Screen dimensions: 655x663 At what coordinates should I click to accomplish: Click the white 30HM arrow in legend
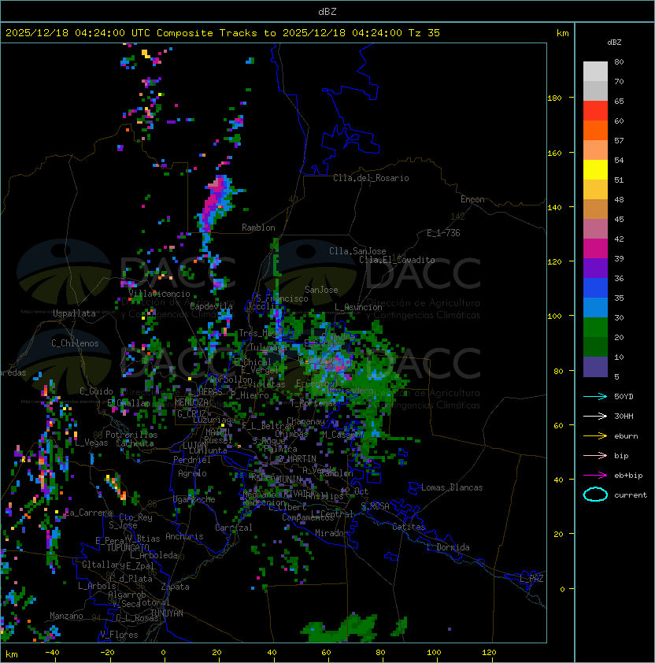(595, 416)
